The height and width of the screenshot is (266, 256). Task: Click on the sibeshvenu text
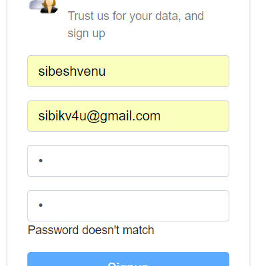(72, 71)
